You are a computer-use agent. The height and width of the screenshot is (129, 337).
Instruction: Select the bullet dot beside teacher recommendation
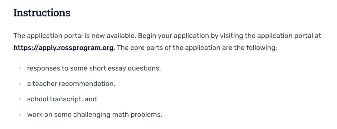click(20, 84)
